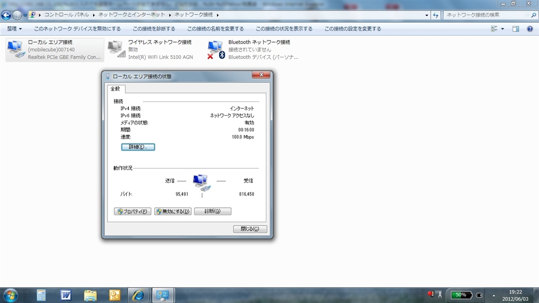This screenshot has width=539, height=303.
Task: Toggle the preview pane icon
Action: (x=516, y=29)
